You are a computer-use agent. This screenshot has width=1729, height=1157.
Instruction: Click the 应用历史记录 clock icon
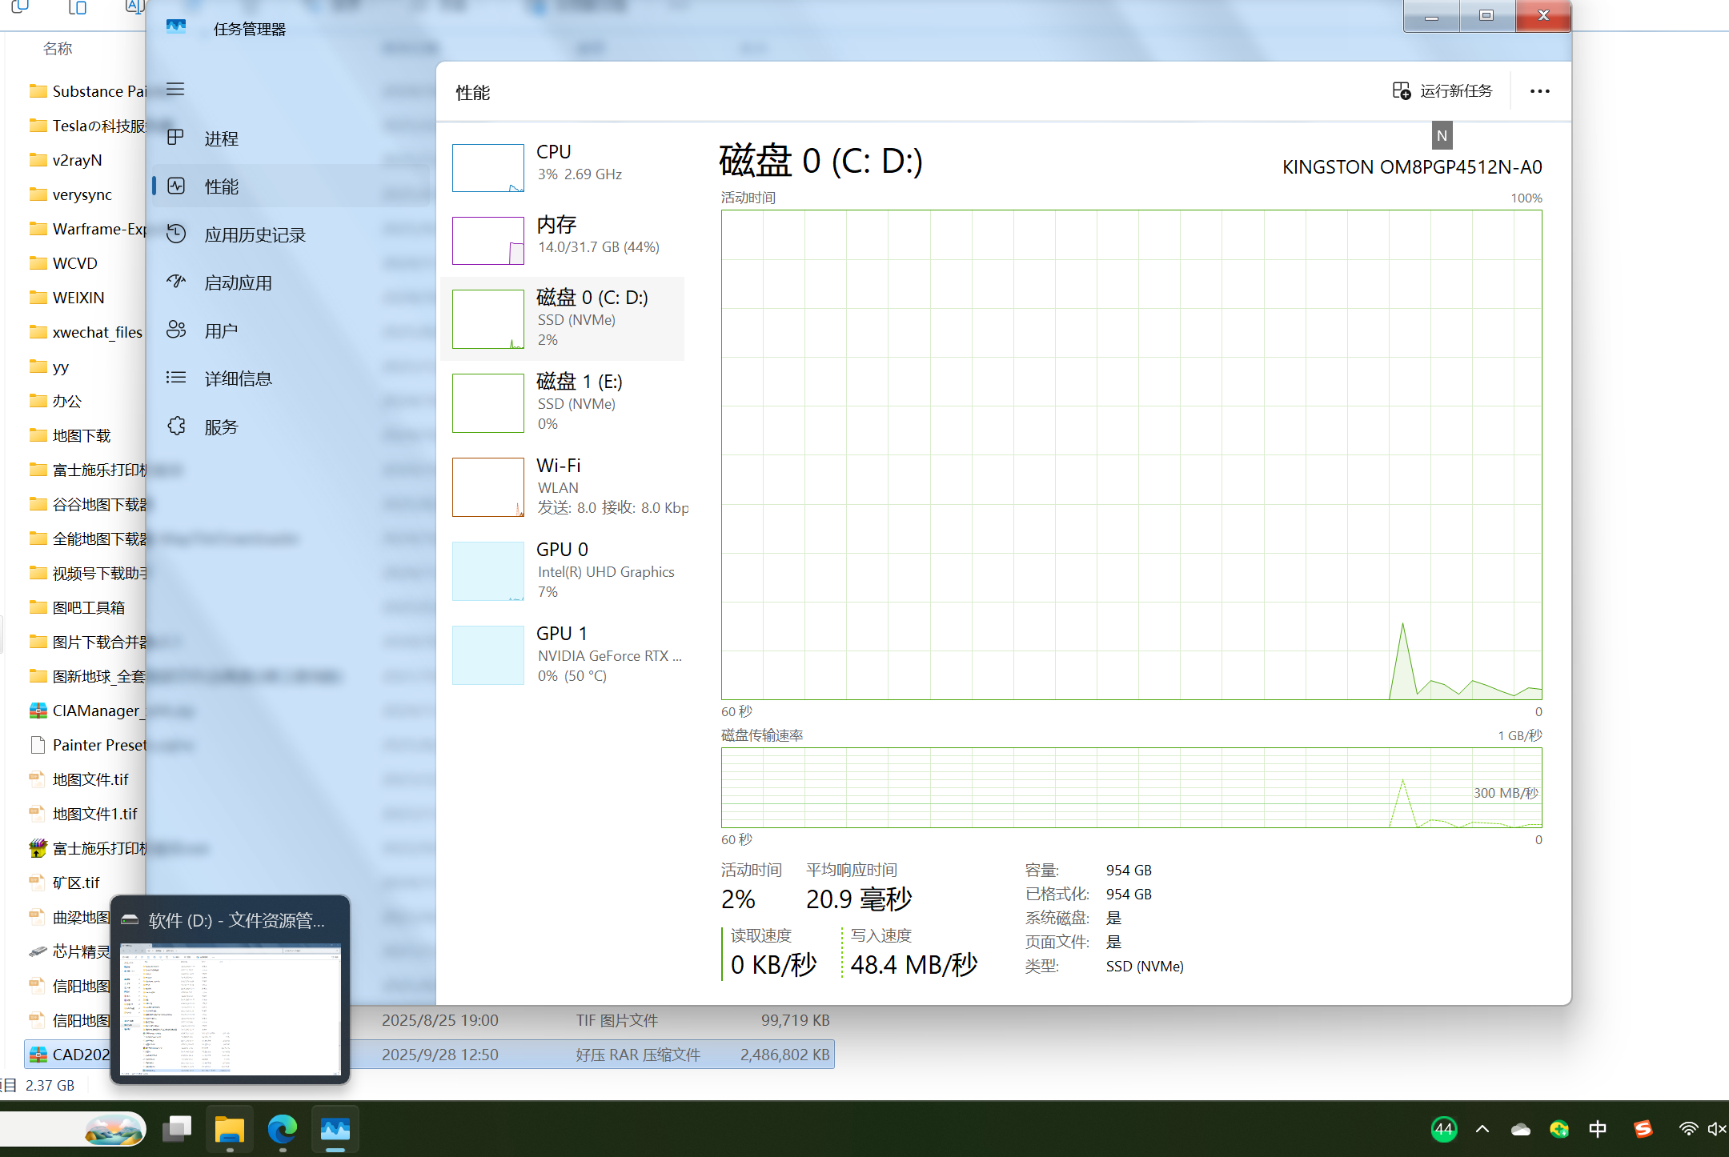coord(176,234)
